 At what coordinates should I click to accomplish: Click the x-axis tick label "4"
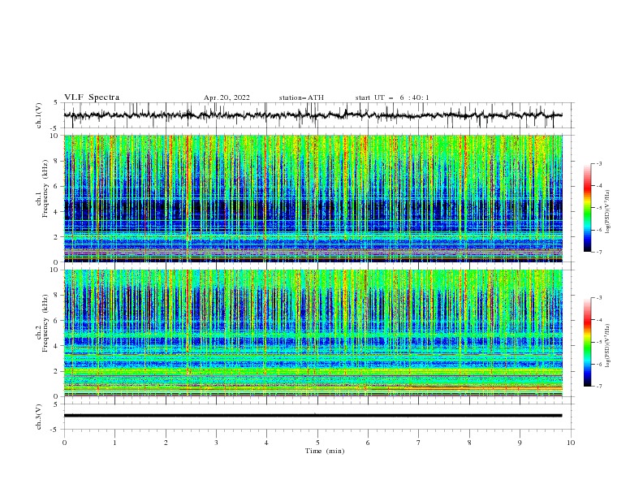[x=266, y=443]
